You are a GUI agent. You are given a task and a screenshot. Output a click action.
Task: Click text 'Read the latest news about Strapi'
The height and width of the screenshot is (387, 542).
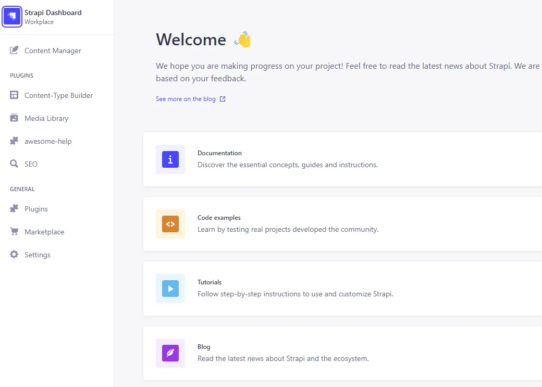click(x=251, y=359)
